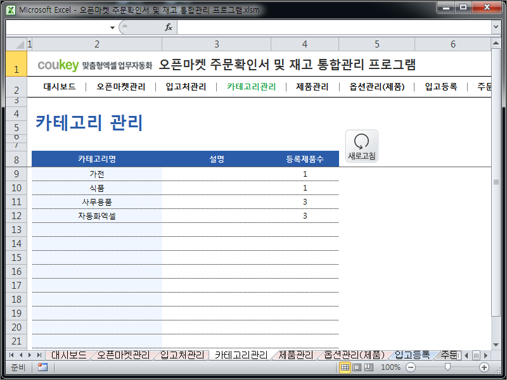Select column 4 header
Viewport: 507px width, 380px height.
305,44
